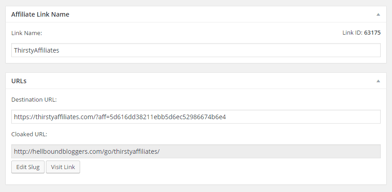
Task: Click the Edit Slug button
Action: pos(28,167)
